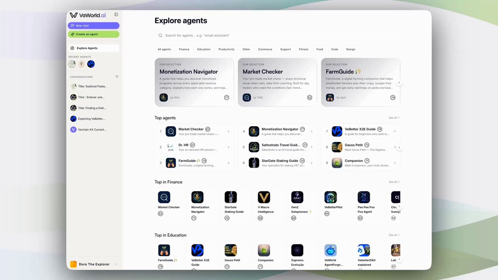The image size is (498, 280).
Task: Open Companion row in Top agents
Action: click(361, 163)
